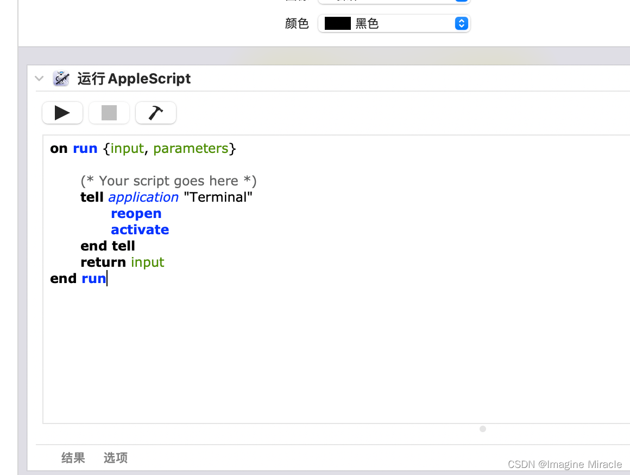630x475 pixels.
Task: Click the blue stepper arrows on the color dropdown
Action: pyautogui.click(x=461, y=24)
